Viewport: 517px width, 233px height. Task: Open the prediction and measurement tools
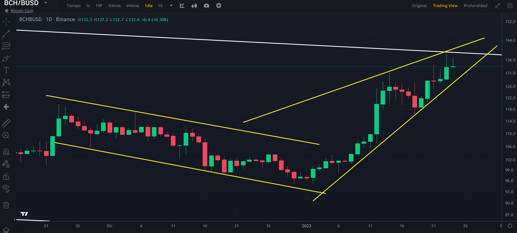[6, 94]
